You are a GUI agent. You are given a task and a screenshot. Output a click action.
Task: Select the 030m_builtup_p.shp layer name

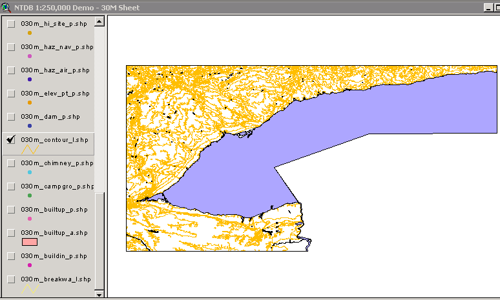pyautogui.click(x=54, y=210)
